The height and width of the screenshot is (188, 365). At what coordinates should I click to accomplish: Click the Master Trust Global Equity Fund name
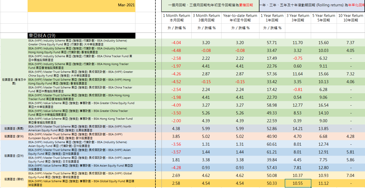[82, 175]
